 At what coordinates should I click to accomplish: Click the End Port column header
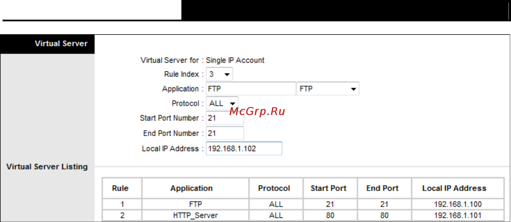(x=384, y=188)
